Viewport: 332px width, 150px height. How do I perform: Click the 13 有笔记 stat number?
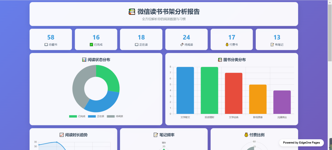[x=277, y=37]
